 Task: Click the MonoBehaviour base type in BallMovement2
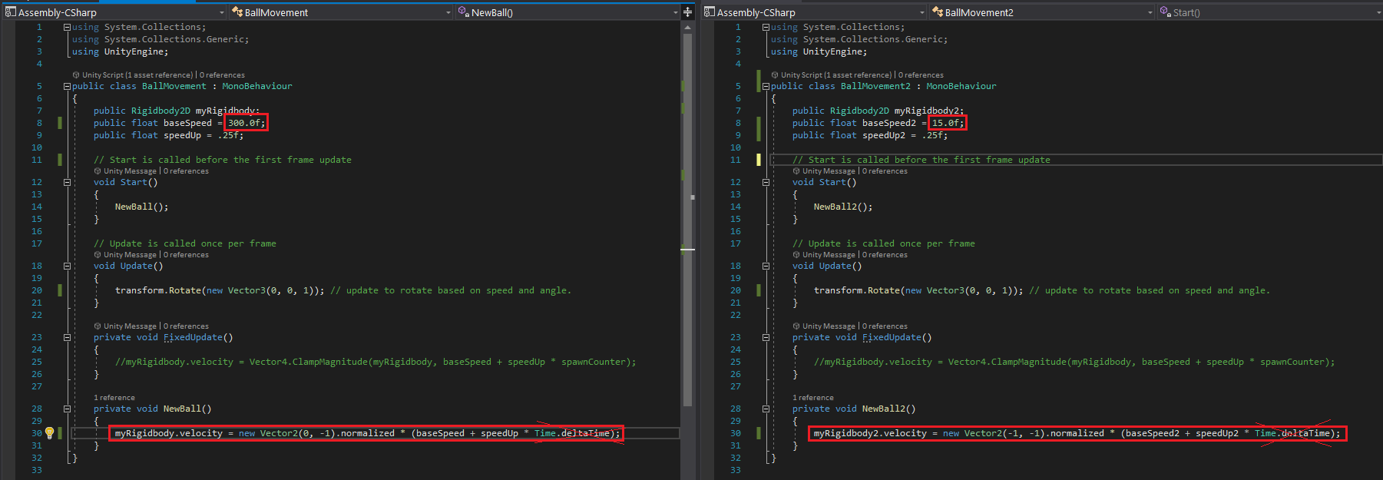961,86
